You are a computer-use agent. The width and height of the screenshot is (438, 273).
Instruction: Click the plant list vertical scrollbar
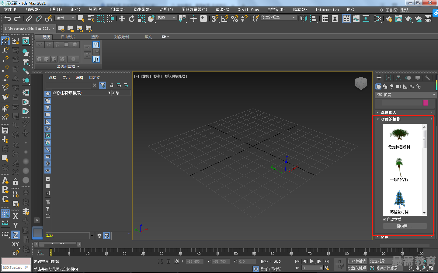(x=424, y=170)
